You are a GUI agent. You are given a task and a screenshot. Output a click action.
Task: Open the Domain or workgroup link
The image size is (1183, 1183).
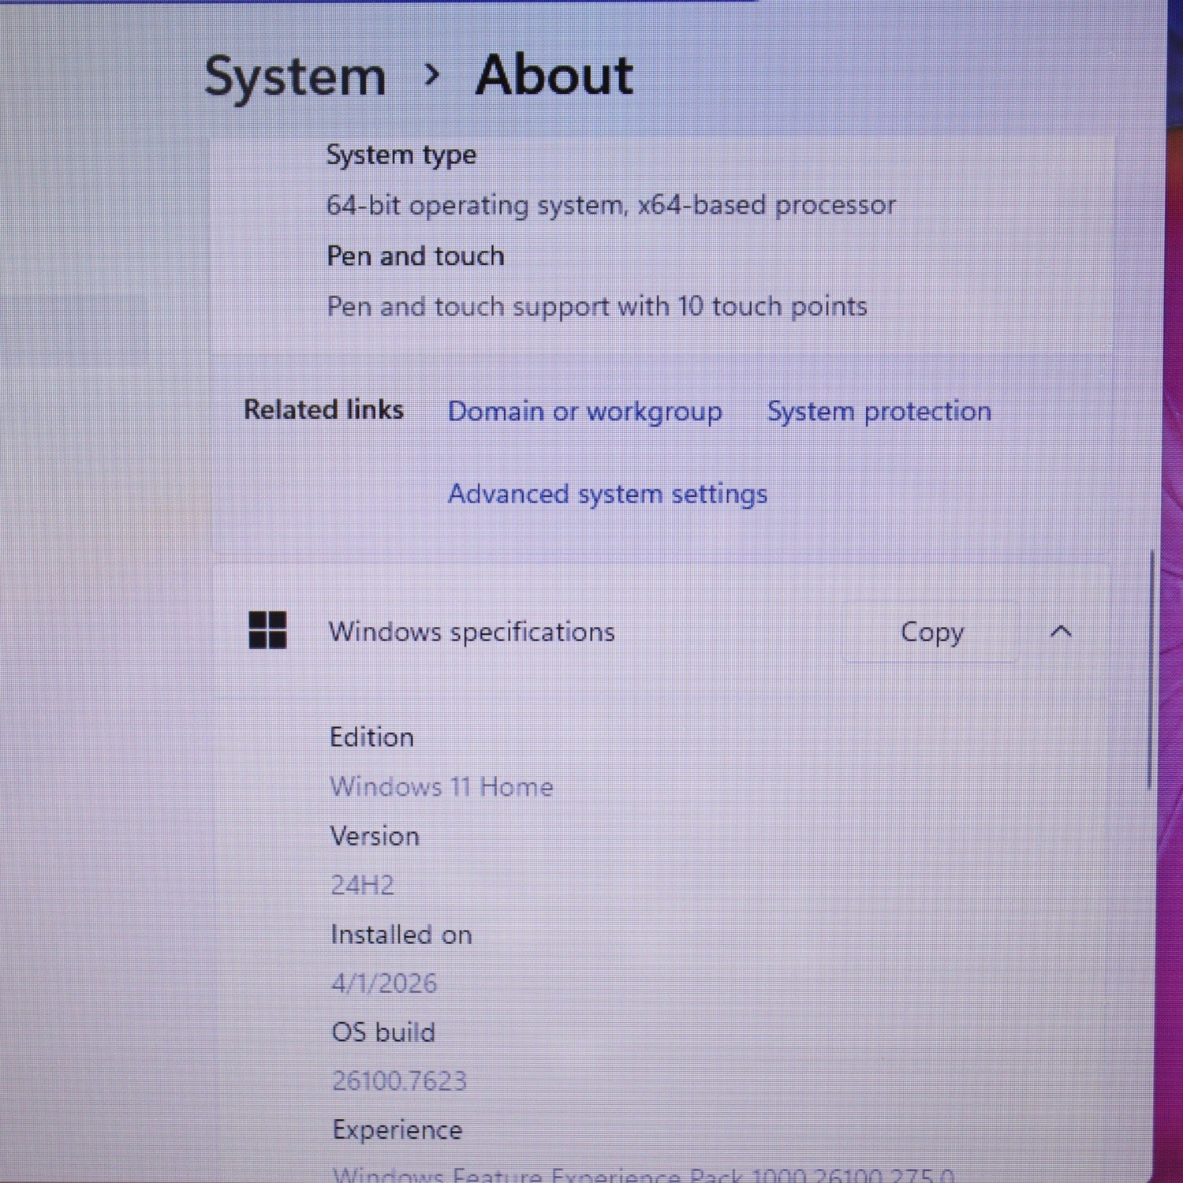pos(584,412)
